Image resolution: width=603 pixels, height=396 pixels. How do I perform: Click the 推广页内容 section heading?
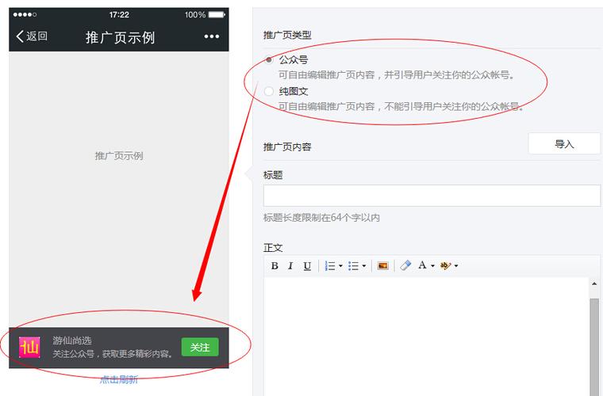287,147
